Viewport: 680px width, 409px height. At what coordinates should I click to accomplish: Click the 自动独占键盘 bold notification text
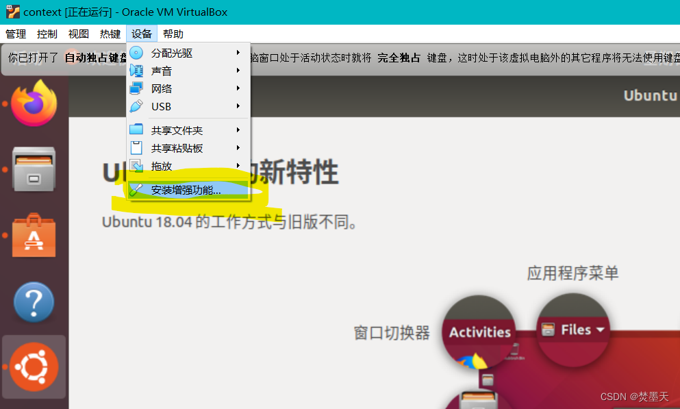tap(95, 58)
